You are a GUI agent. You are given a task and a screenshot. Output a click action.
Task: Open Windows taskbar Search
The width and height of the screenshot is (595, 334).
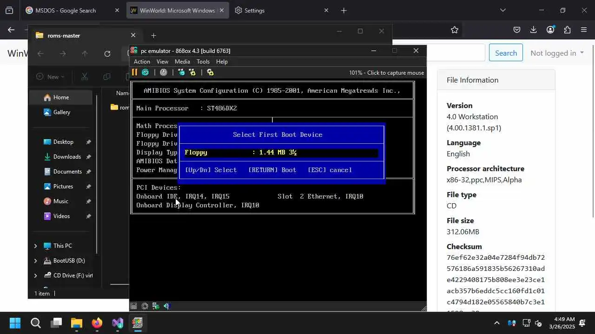36,323
